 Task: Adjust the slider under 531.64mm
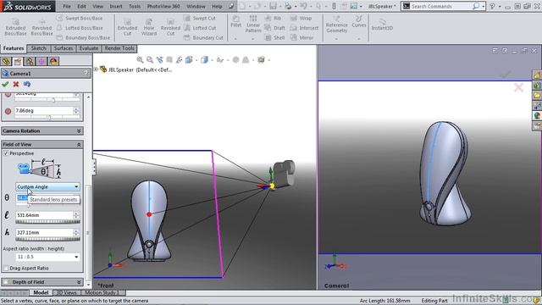tap(47, 222)
